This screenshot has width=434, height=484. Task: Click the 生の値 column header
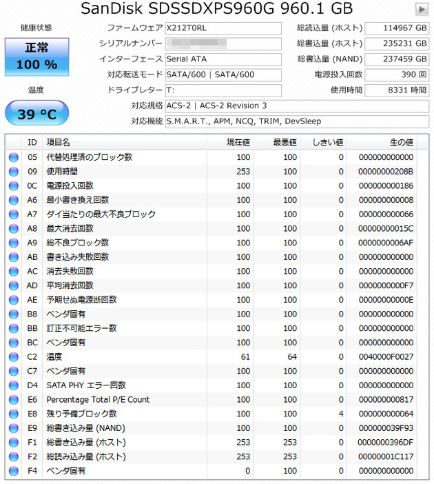(382, 142)
